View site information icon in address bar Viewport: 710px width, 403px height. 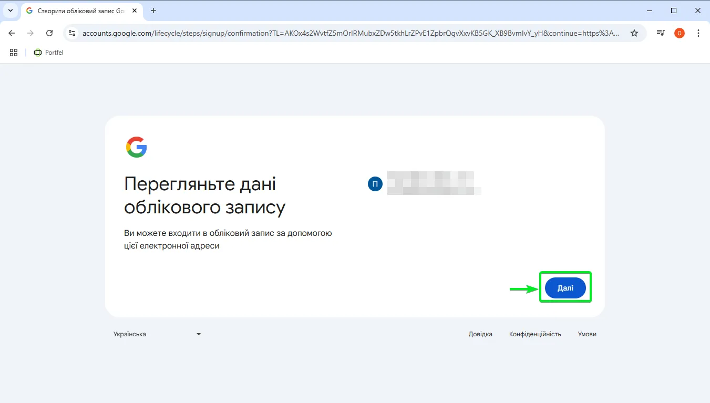coord(72,33)
